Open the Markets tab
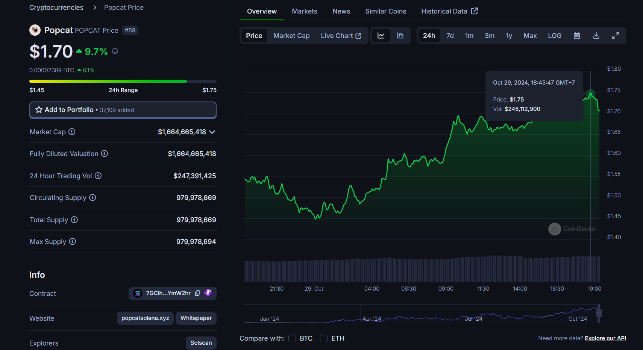The height and width of the screenshot is (350, 643). coord(304,11)
